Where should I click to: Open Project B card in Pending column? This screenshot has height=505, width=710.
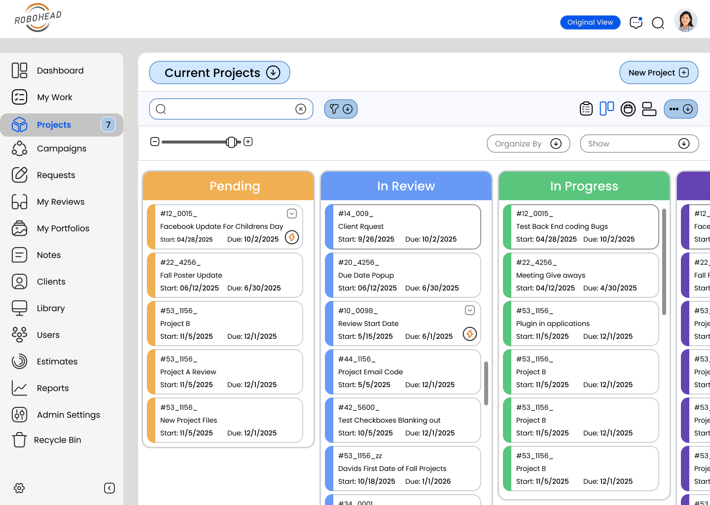pos(225,324)
